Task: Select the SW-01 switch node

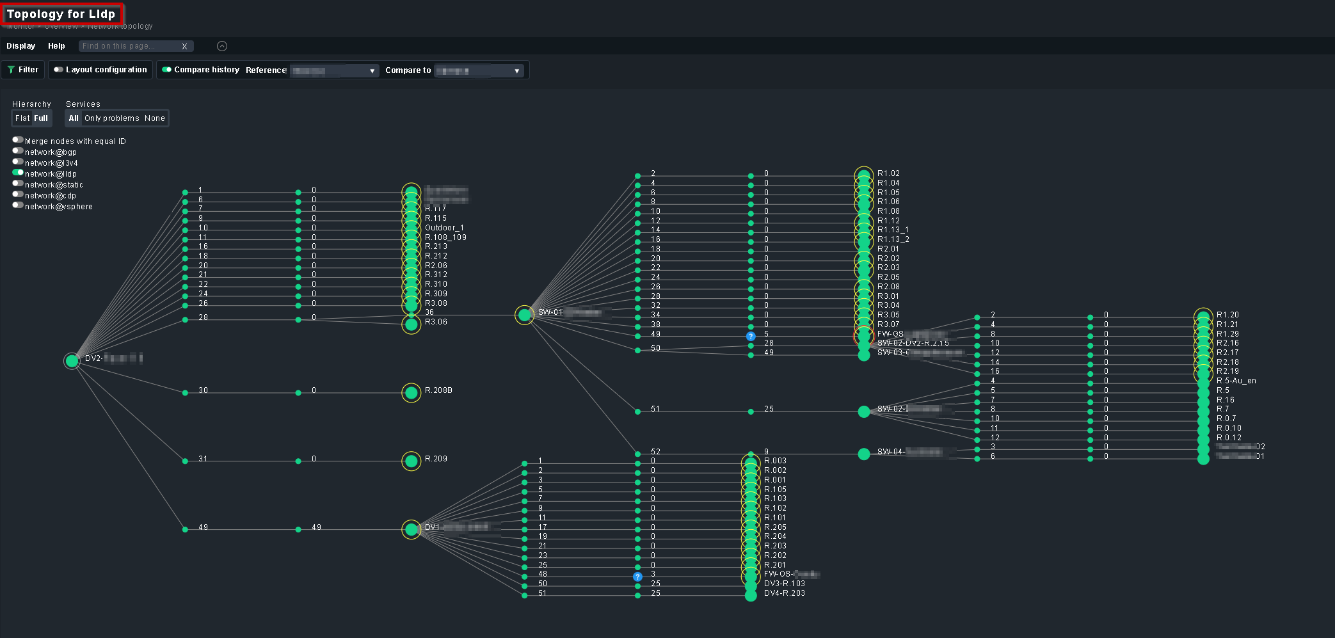Action: click(x=524, y=315)
